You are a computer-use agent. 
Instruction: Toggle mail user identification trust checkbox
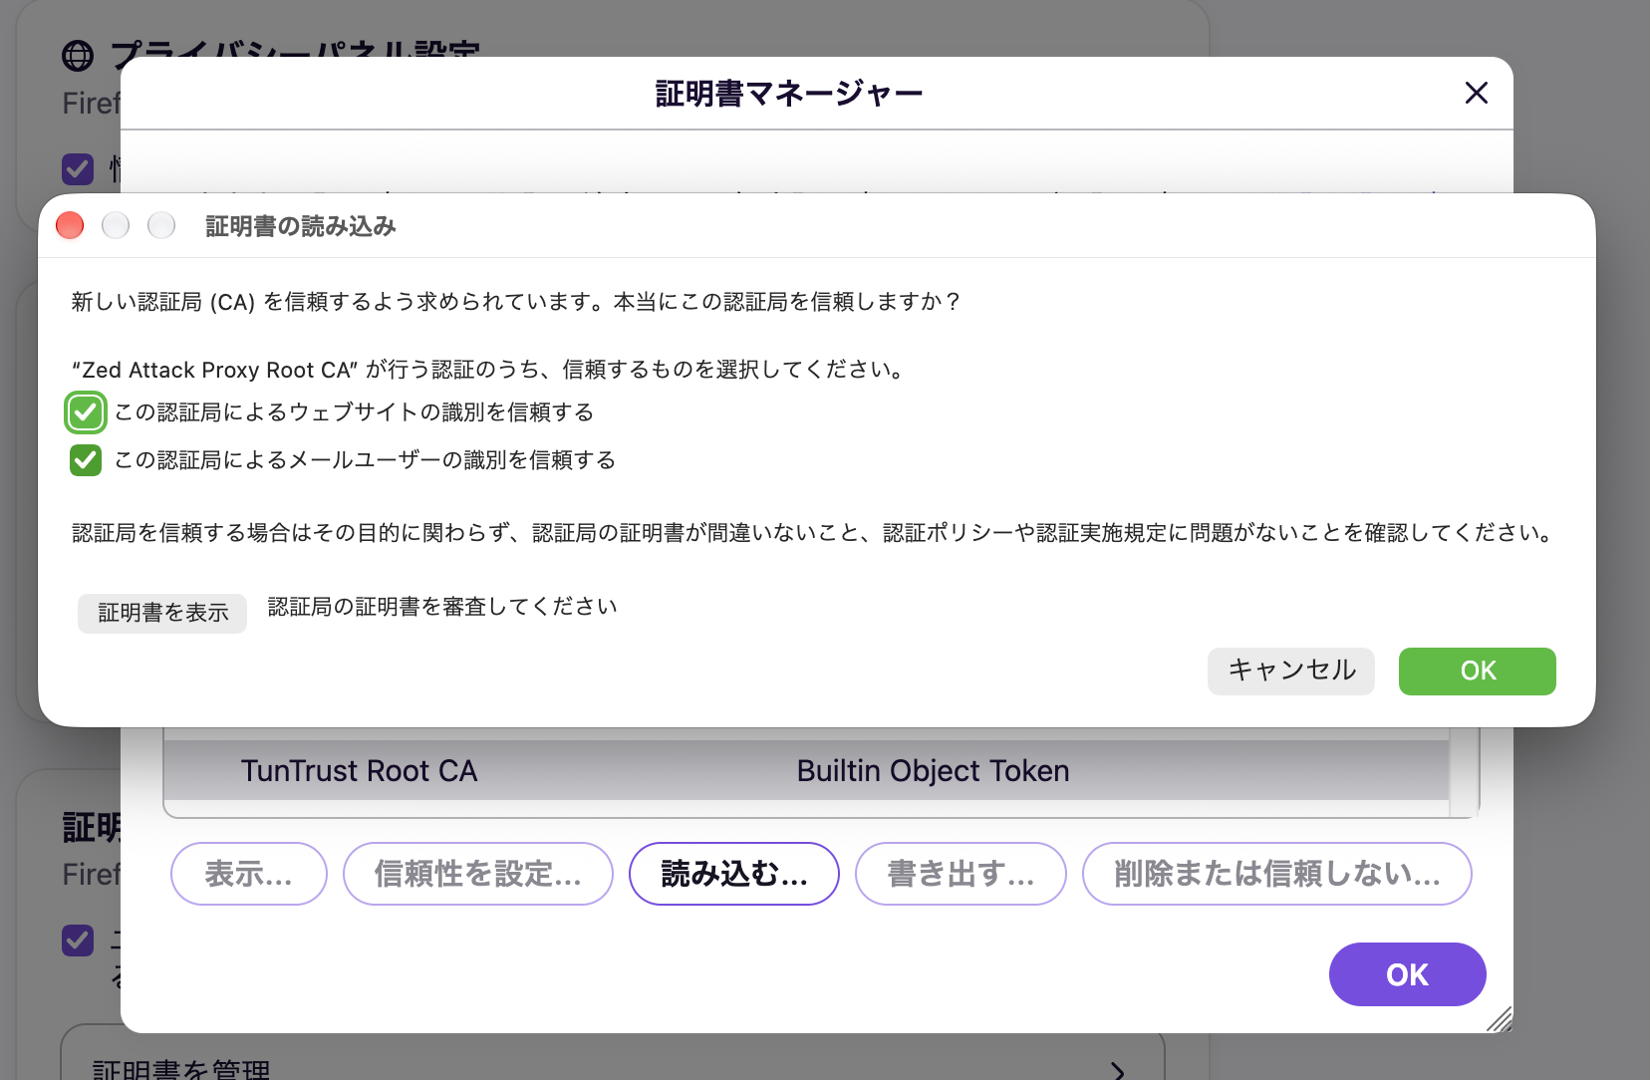click(x=86, y=460)
